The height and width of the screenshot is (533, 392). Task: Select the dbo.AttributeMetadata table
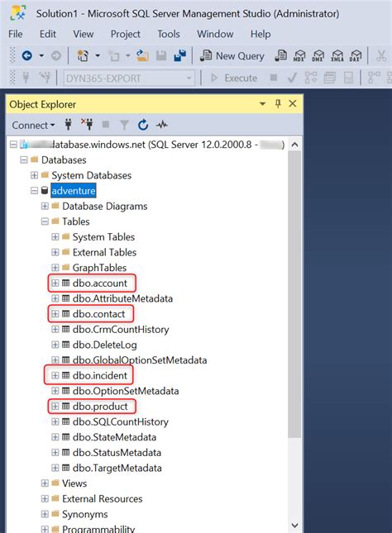122,298
